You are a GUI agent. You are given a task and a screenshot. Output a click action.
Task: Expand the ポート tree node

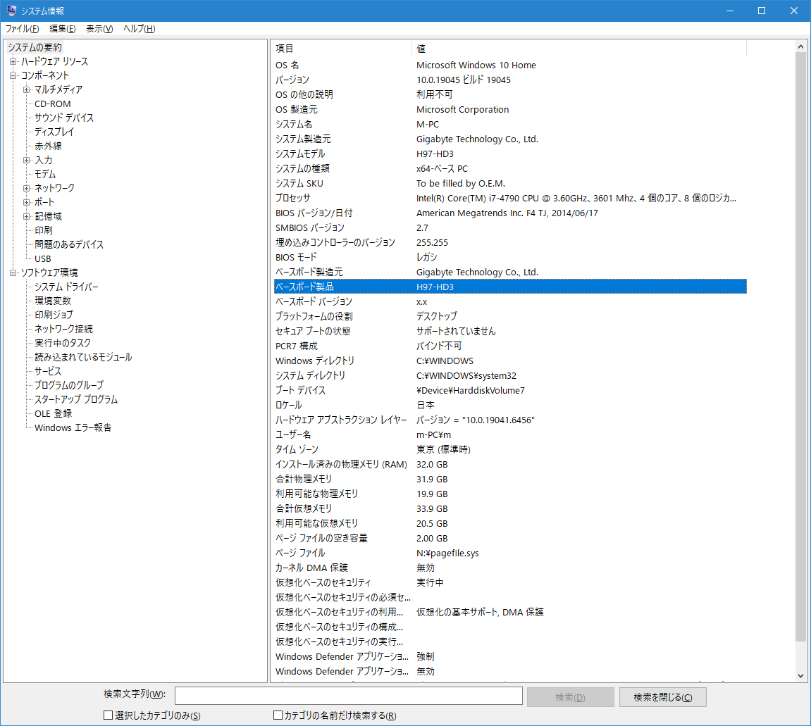click(26, 202)
